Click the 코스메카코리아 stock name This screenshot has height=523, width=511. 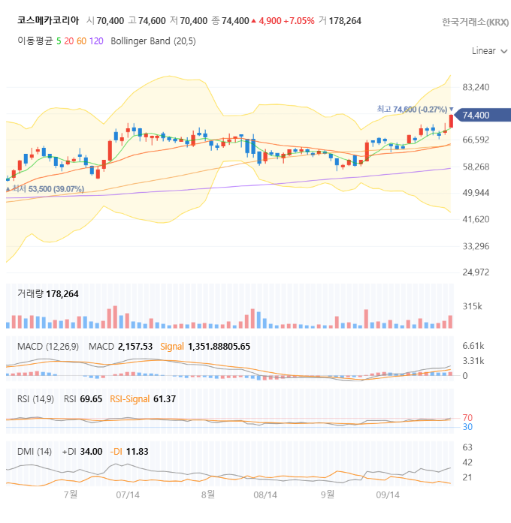(48, 21)
